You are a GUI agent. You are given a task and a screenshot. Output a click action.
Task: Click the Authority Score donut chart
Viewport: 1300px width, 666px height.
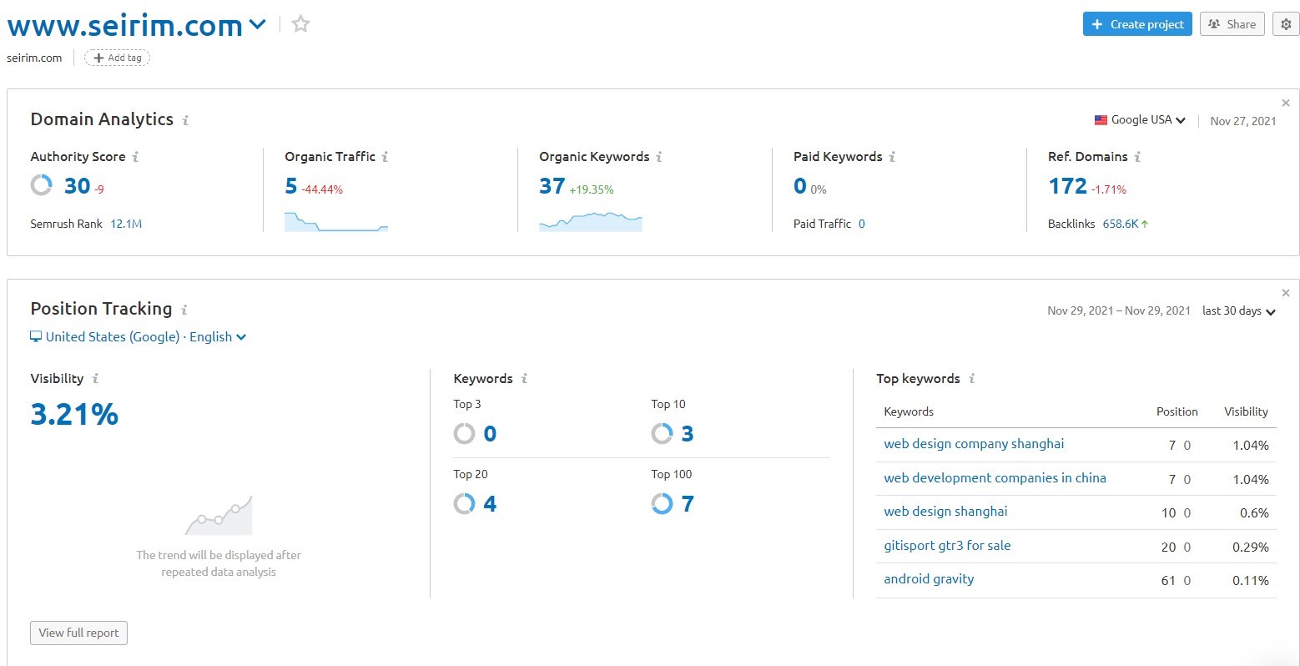[42, 185]
